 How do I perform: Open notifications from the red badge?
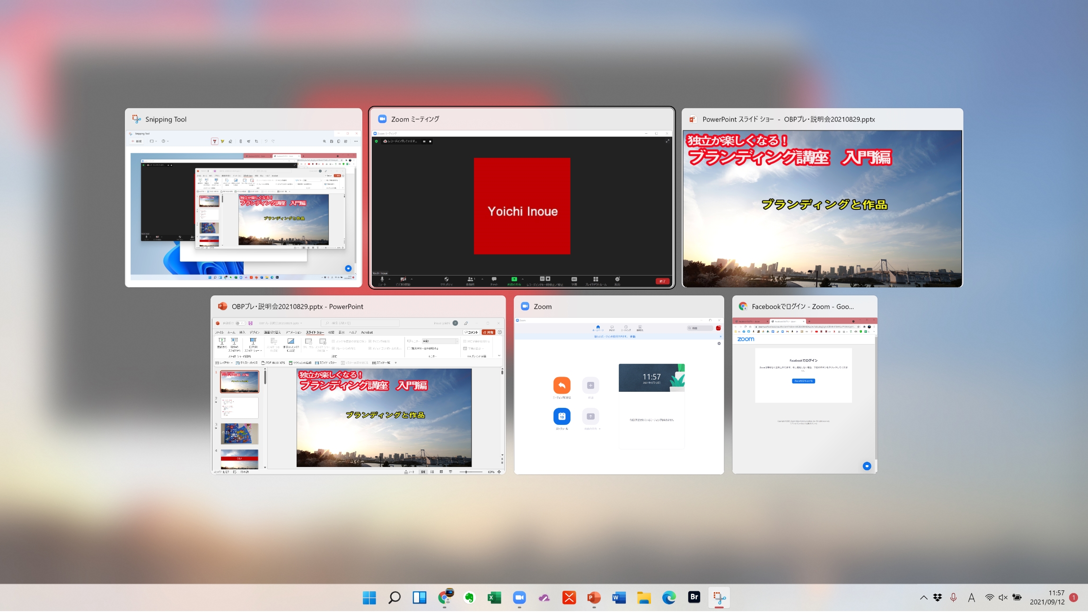coord(1074,597)
